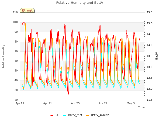Click the 12.5 right axis value
160x120 pixels.
coord(149,78)
